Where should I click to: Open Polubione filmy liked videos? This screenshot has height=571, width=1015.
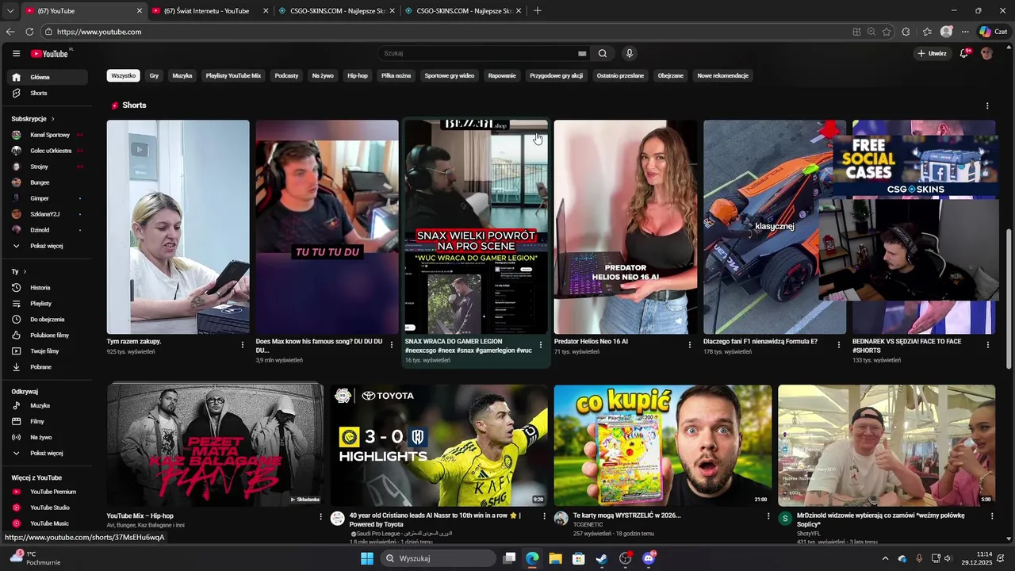(49, 335)
